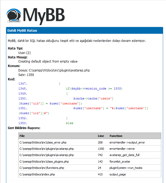Click the 'else' keyword on line 1353
This screenshot has width=166, height=183.
pyautogui.click(x=70, y=123)
